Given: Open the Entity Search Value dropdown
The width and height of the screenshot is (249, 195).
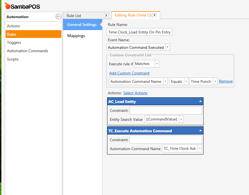Looking at the screenshot, I should click(181, 119).
